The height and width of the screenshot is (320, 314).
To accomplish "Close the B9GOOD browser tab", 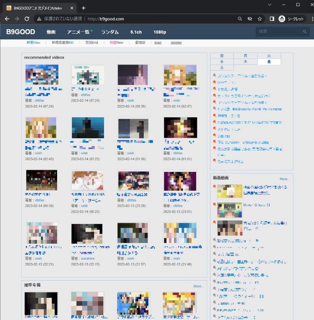I will (71, 8).
